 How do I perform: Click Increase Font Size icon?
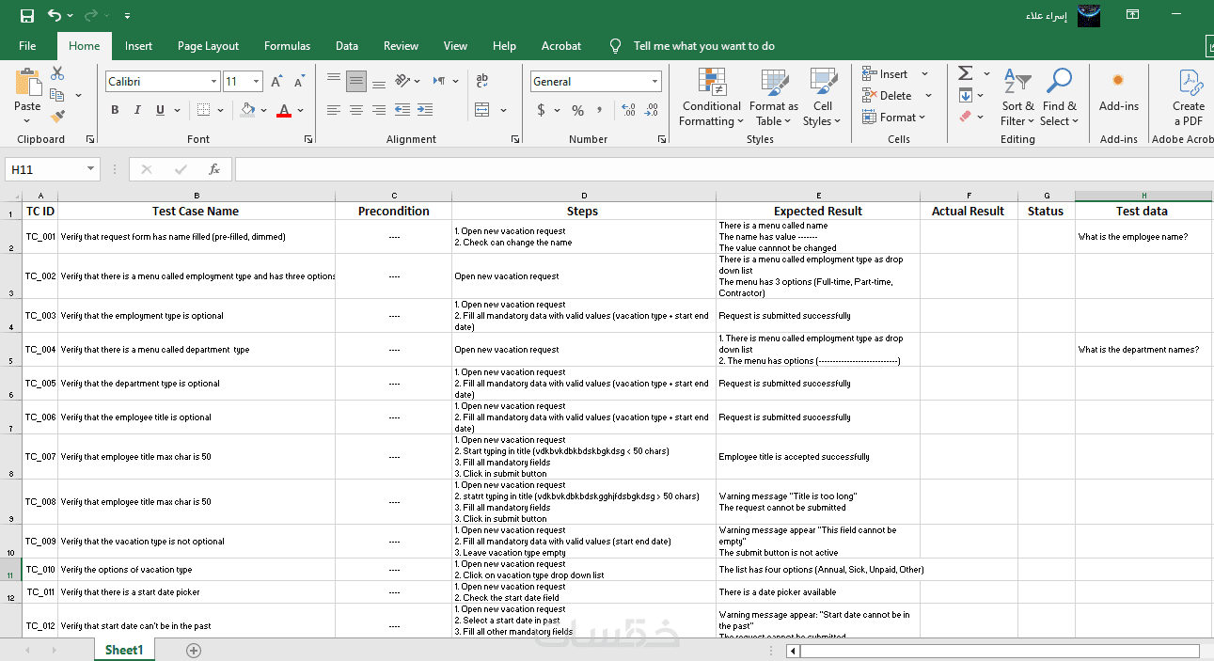click(276, 82)
